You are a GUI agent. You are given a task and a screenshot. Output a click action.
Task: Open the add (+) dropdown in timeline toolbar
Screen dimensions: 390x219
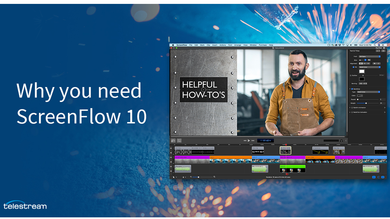coord(184,177)
